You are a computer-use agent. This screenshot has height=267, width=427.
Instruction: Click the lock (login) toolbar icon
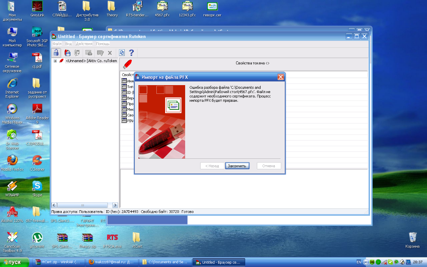[x=56, y=53]
